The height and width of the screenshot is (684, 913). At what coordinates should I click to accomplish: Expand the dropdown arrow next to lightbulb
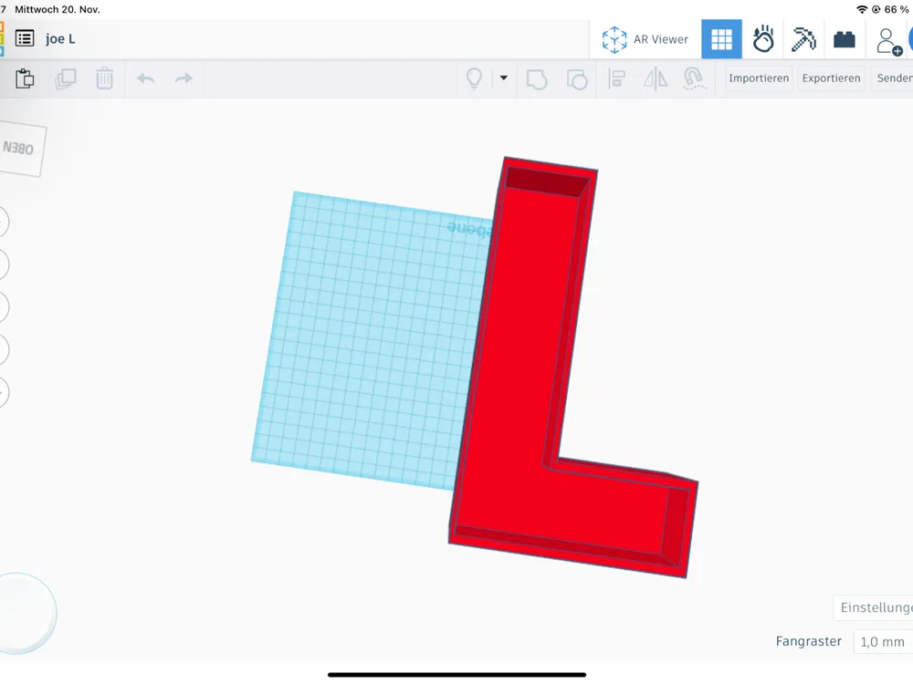[x=504, y=78]
